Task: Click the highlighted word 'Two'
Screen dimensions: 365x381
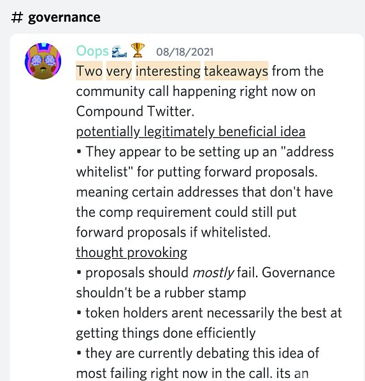Action: pyautogui.click(x=89, y=71)
